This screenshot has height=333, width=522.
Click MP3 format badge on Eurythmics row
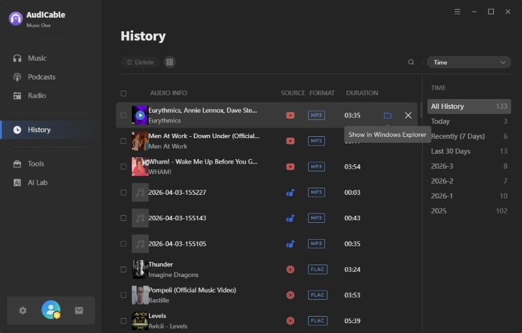(x=316, y=115)
